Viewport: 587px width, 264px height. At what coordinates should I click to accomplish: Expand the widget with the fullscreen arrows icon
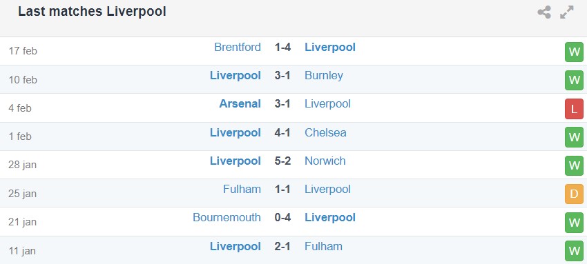coord(567,12)
